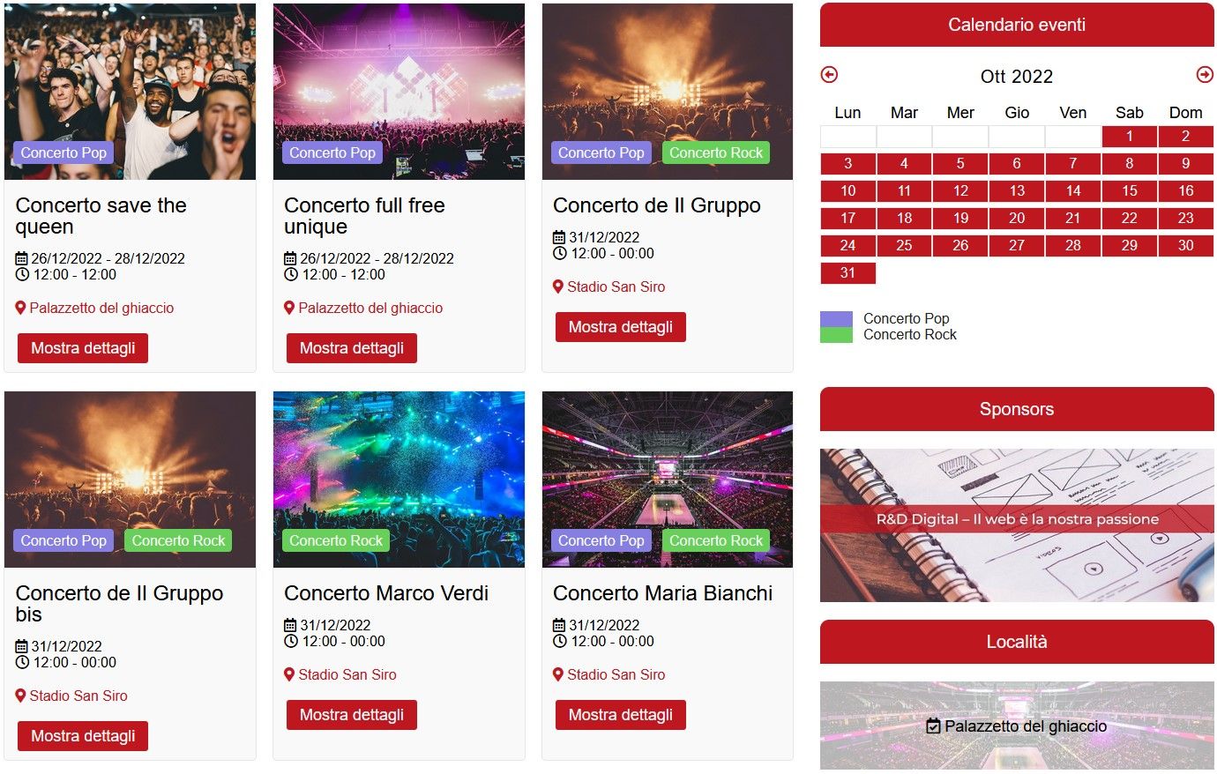Viewport: 1217px width, 774px height.
Task: Click calendar icon on Concerto Marco Verdi card
Action: pos(290,625)
